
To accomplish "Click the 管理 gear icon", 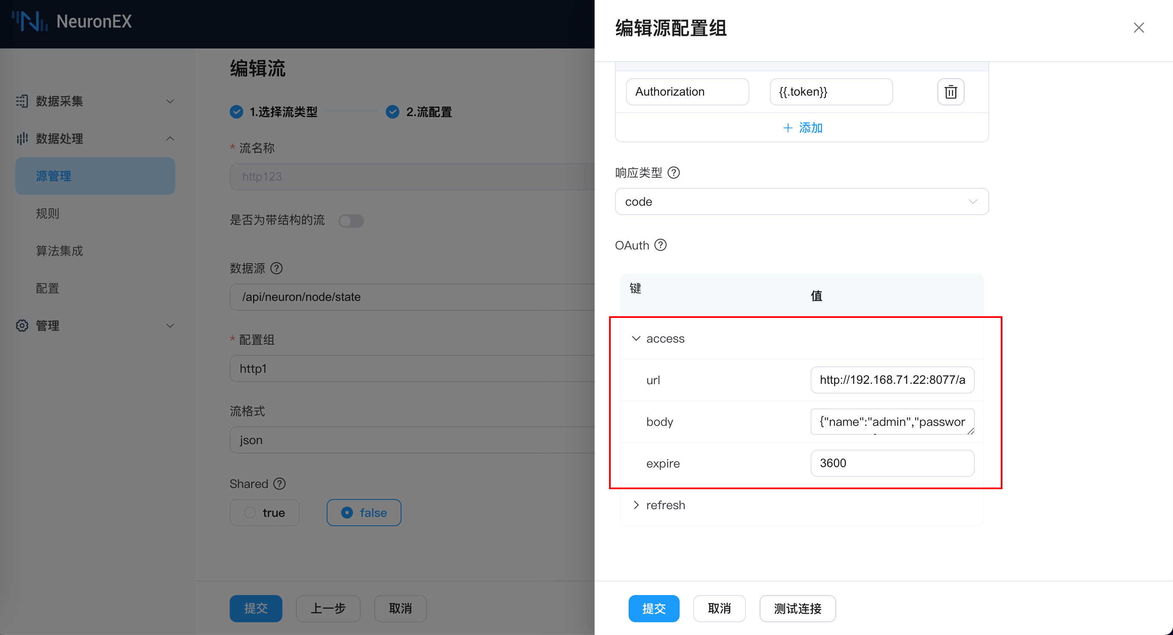I will [x=22, y=326].
